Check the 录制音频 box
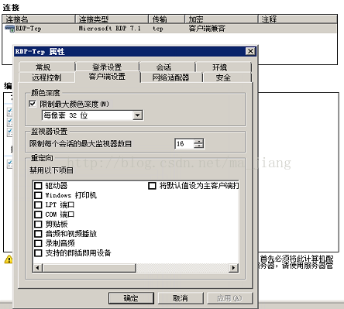 point(38,243)
